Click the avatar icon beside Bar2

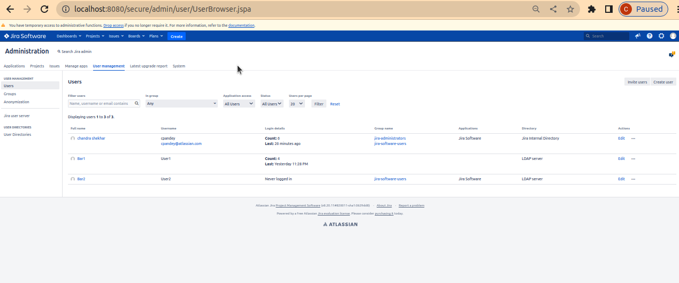pyautogui.click(x=73, y=179)
